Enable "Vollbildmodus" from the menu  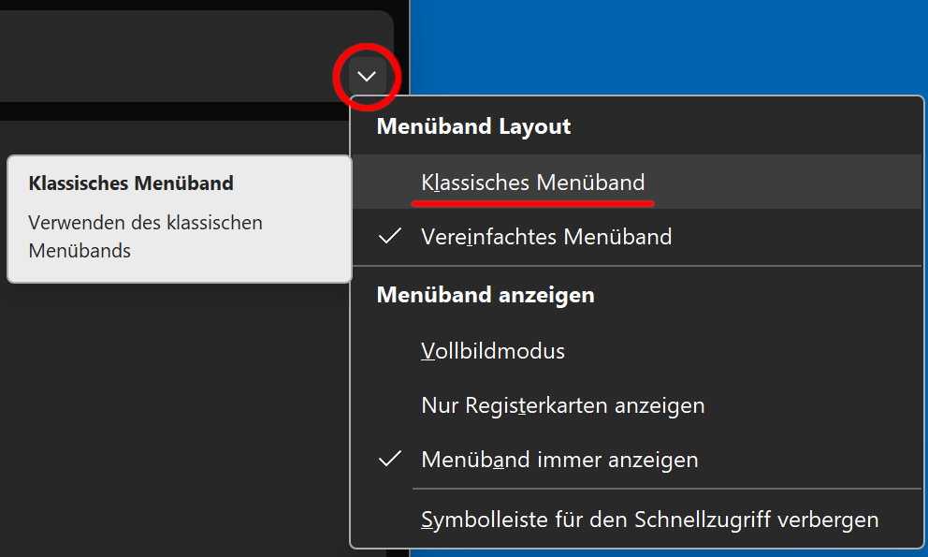click(493, 351)
